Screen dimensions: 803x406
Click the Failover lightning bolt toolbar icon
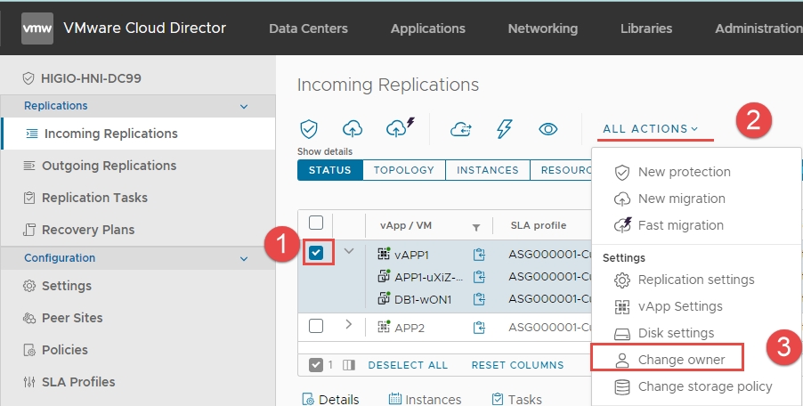click(504, 129)
